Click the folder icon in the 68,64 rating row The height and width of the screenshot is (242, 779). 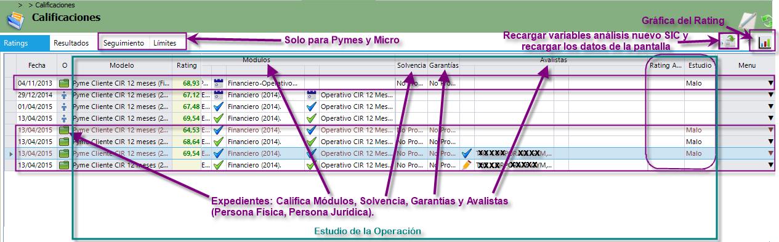[x=65, y=142]
